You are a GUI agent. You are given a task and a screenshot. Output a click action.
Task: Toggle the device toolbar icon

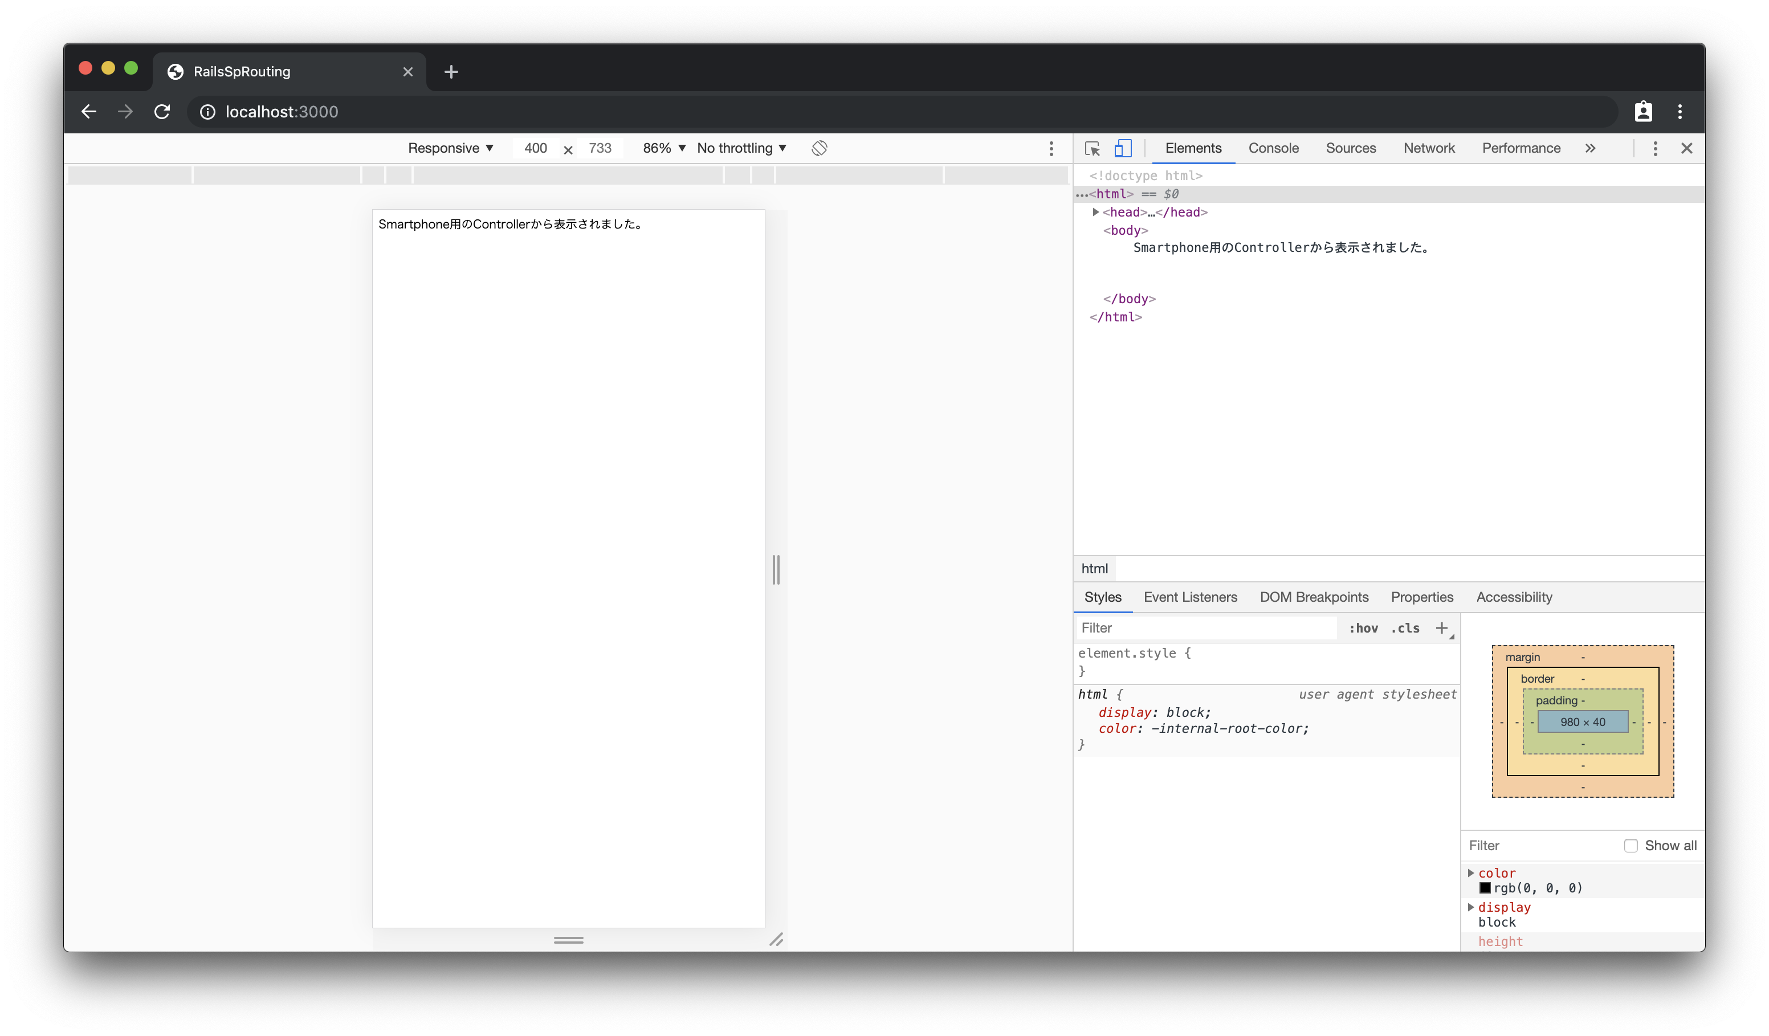[x=1123, y=148]
